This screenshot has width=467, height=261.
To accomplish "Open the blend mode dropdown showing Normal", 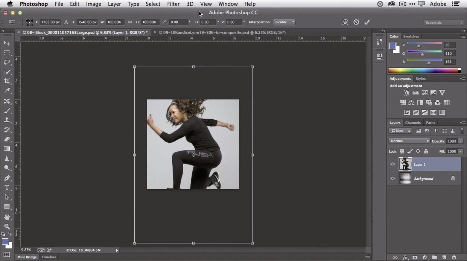I will tap(409, 141).
